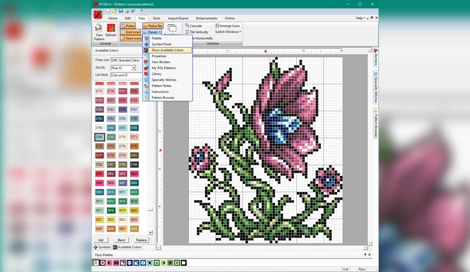
Task: Open the Sort By Floss ID dropdown
Action: pyautogui.click(x=123, y=67)
